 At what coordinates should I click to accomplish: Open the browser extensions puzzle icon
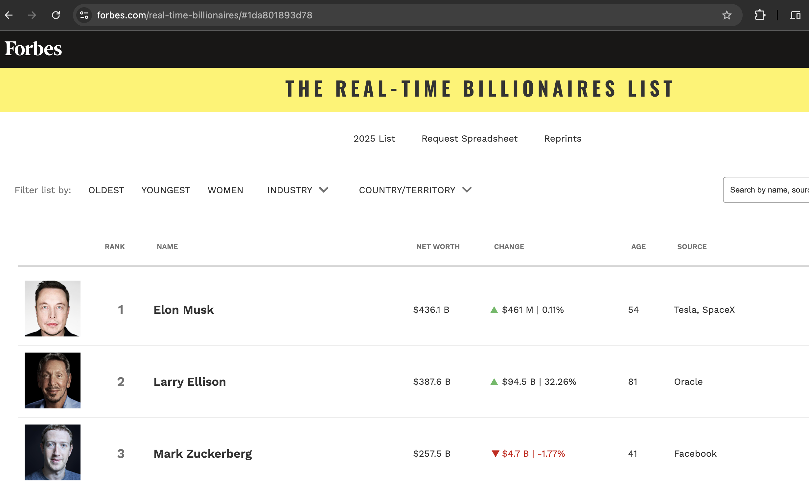click(x=760, y=15)
